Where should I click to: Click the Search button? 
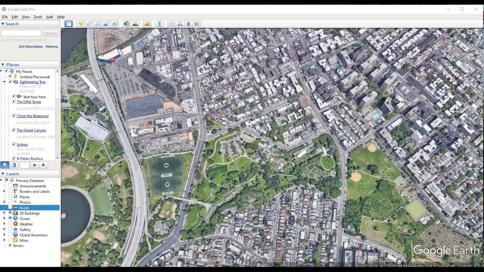[51, 33]
